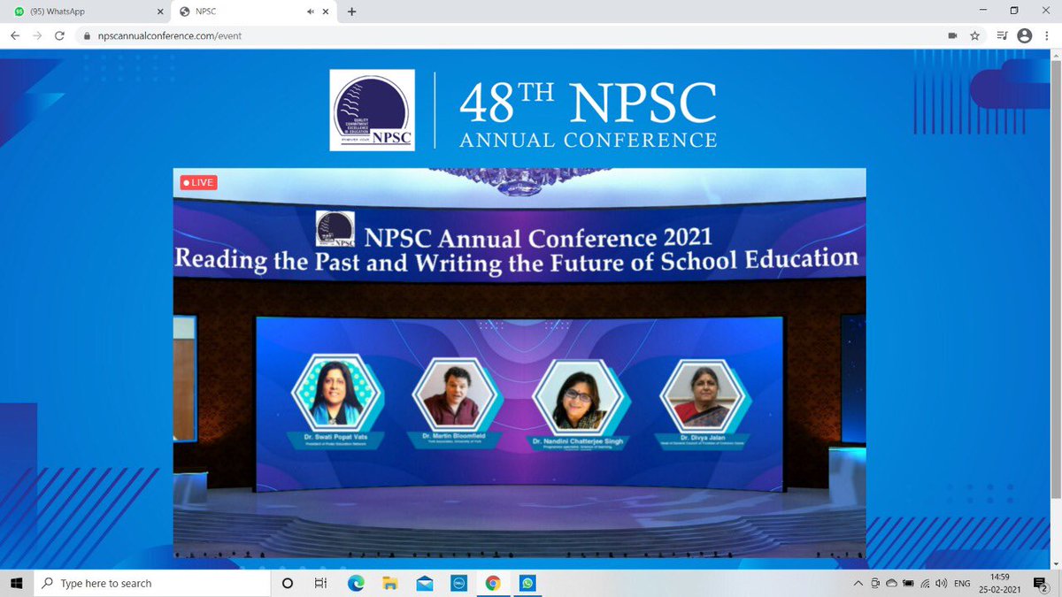The height and width of the screenshot is (597, 1062).
Task: Open a new browser tab
Action: pos(352,11)
